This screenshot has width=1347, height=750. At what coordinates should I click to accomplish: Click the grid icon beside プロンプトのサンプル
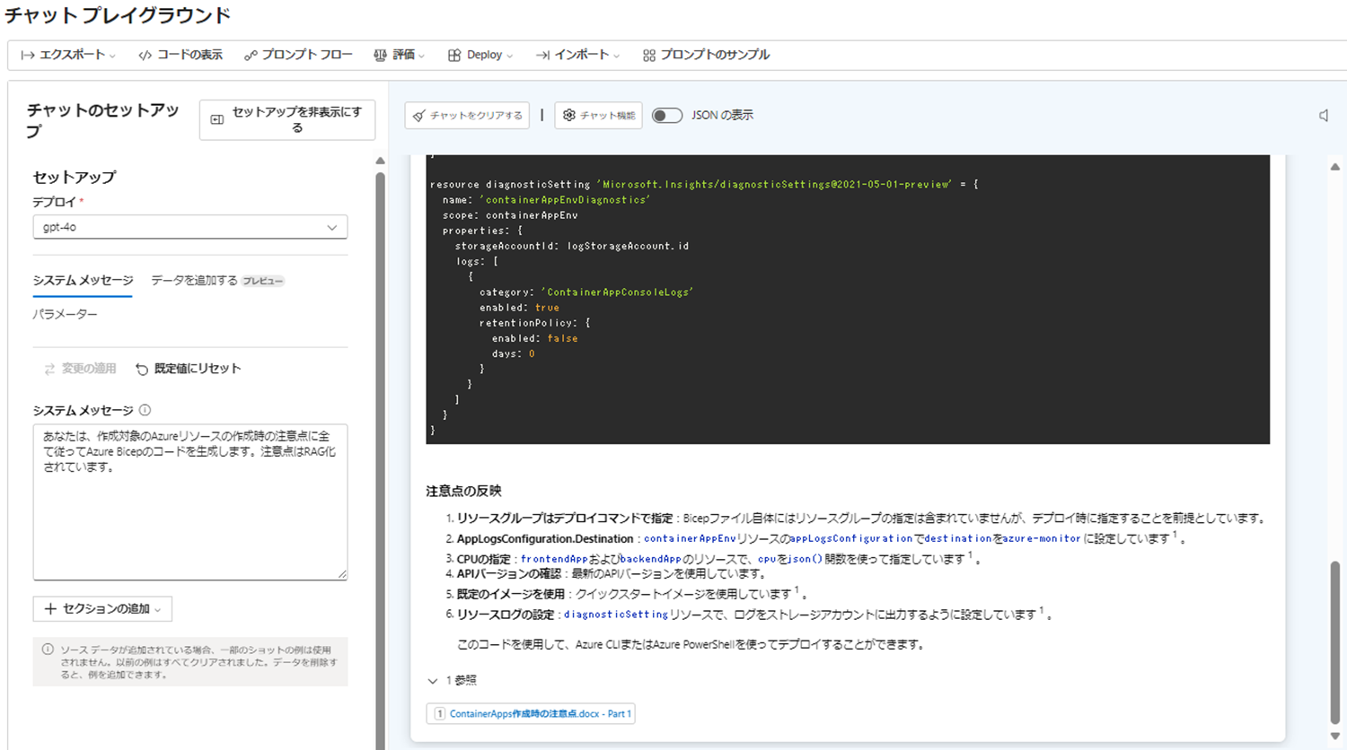(x=649, y=56)
